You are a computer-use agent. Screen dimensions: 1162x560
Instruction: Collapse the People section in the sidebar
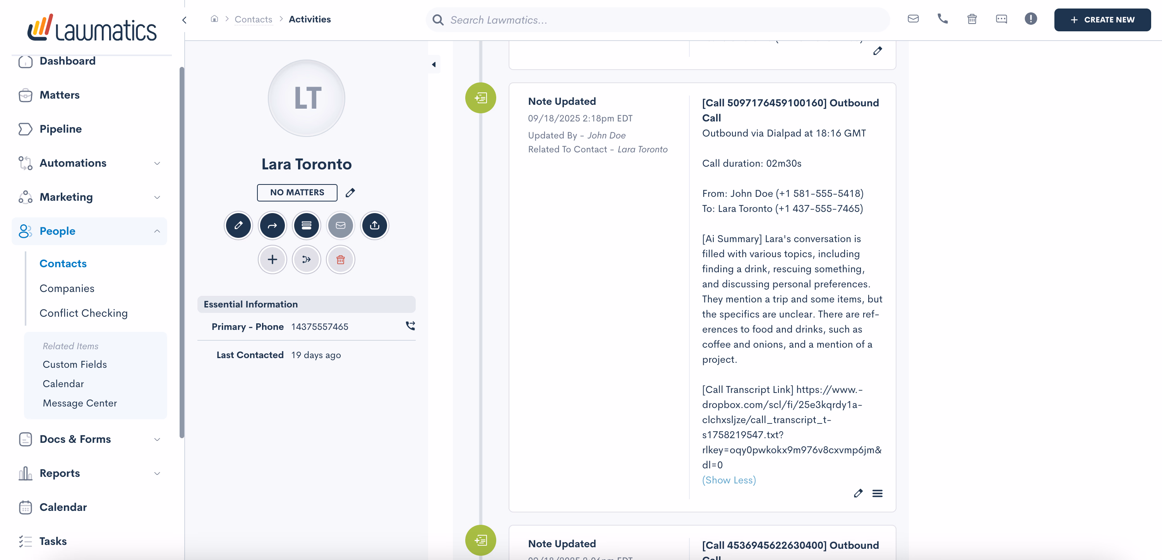pyautogui.click(x=156, y=231)
